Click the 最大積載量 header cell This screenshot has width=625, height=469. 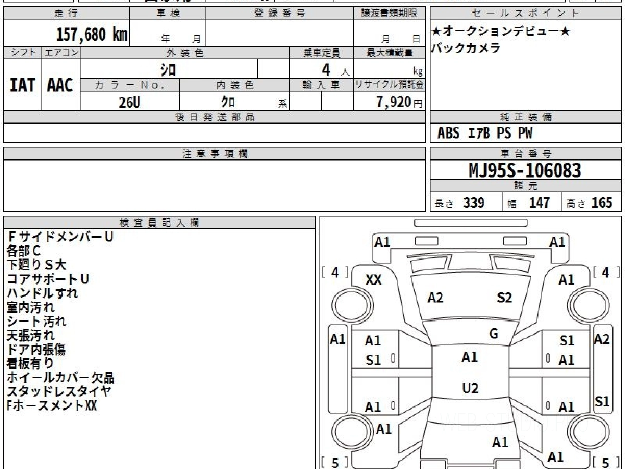[389, 53]
